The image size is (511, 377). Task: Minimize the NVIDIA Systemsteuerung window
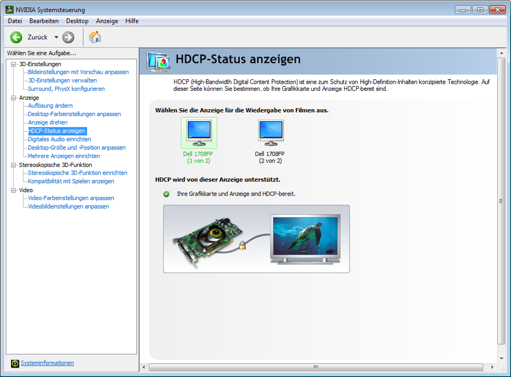(x=463, y=10)
